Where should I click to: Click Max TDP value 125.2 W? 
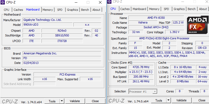point(178,22)
